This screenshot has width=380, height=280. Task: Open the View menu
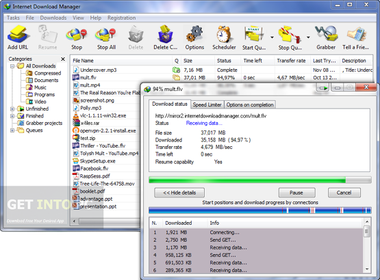click(78, 18)
